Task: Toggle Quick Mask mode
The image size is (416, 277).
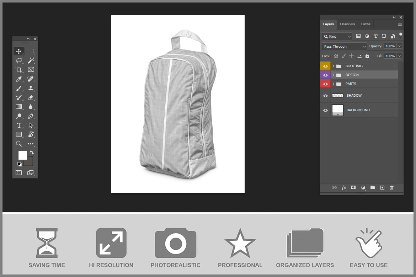Action: click(x=18, y=173)
